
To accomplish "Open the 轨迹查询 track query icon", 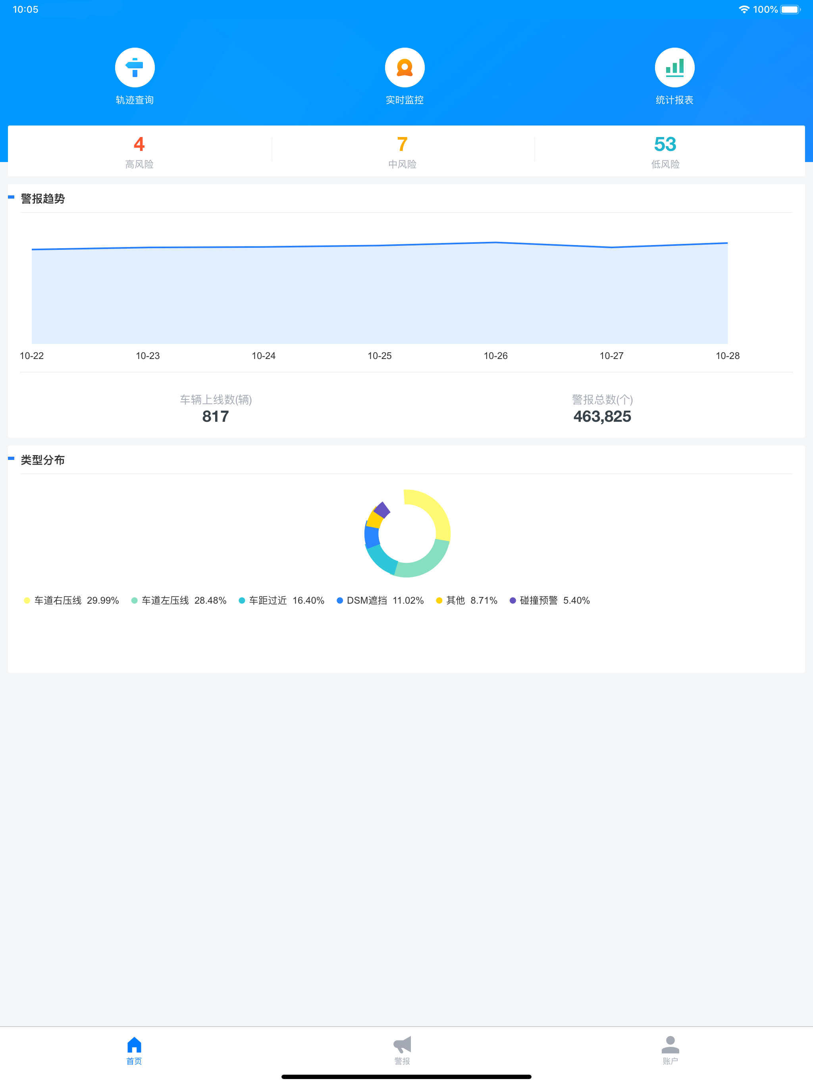I will (135, 67).
